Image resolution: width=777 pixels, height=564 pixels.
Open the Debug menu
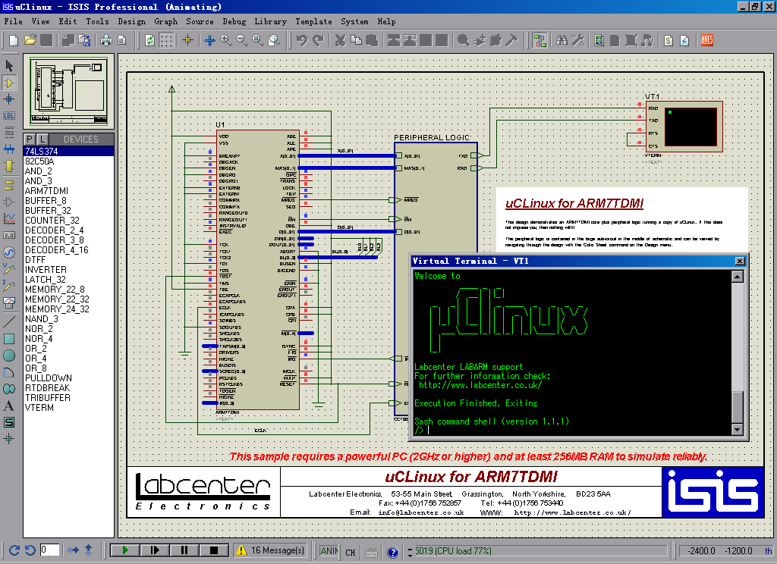tap(234, 21)
